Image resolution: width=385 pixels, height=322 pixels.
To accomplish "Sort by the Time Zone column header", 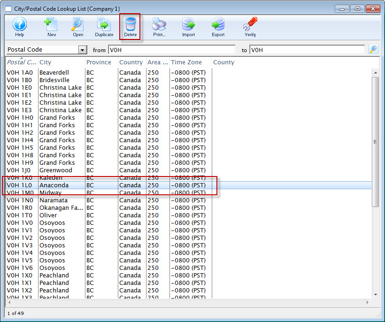I will point(191,62).
